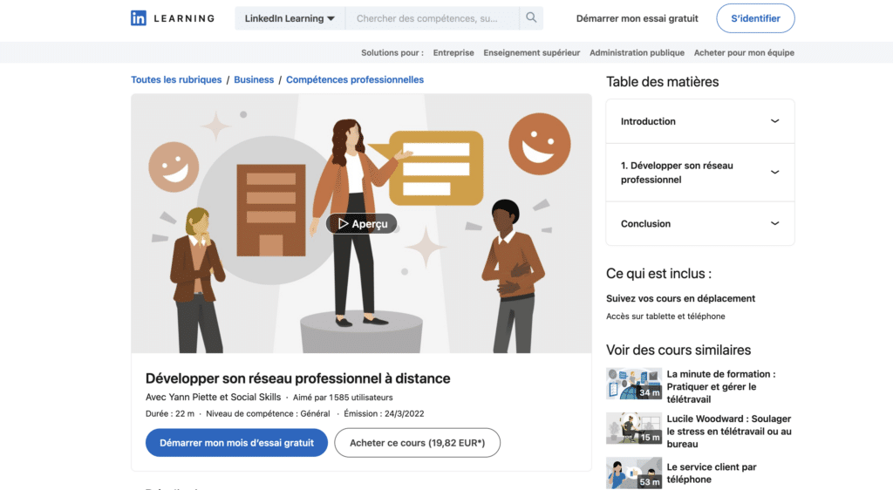Viewport: 893px width, 490px height.
Task: Open thumbnail of La minute de formation course
Action: point(634,385)
